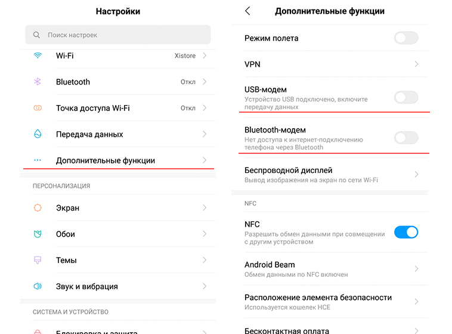Viewport: 452px width, 334px height.
Task: Tap the Themes brush icon
Action: pyautogui.click(x=38, y=260)
